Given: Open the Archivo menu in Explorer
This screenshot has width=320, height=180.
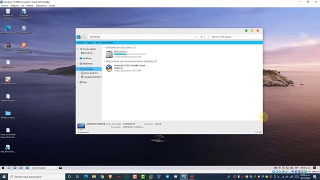Looking at the screenshot, I should pos(81,42).
